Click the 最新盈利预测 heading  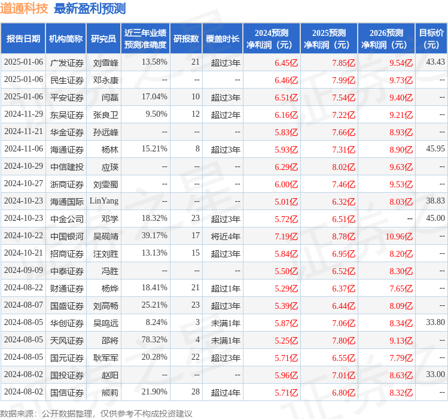90,8
